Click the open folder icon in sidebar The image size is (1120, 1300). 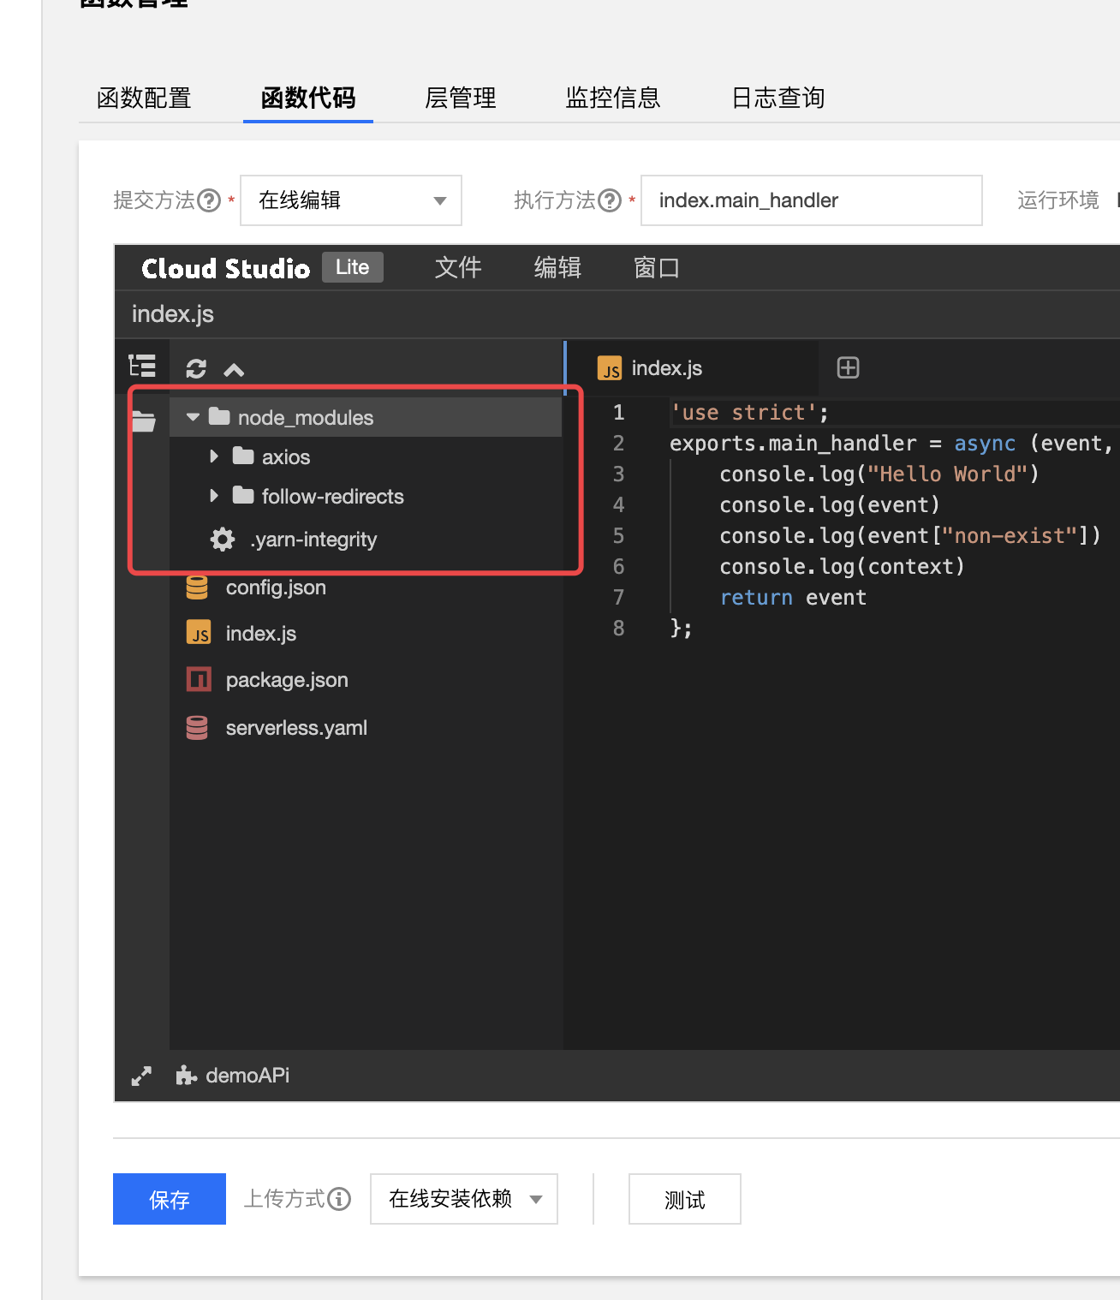(143, 421)
